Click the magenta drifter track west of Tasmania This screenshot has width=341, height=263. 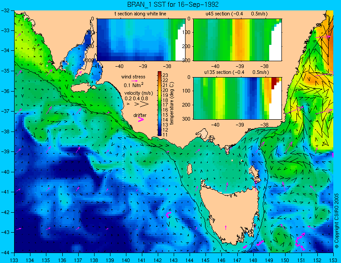(168, 214)
